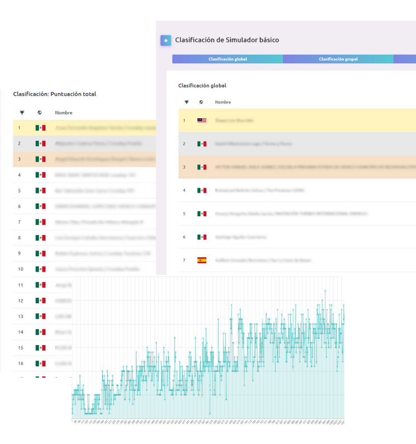Sort by Nombre column in Clasificación global
416x444 pixels.
(223, 102)
